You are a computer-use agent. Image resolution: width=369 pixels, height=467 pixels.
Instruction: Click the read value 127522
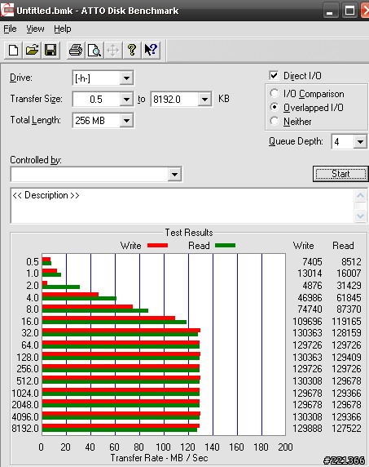point(346,429)
